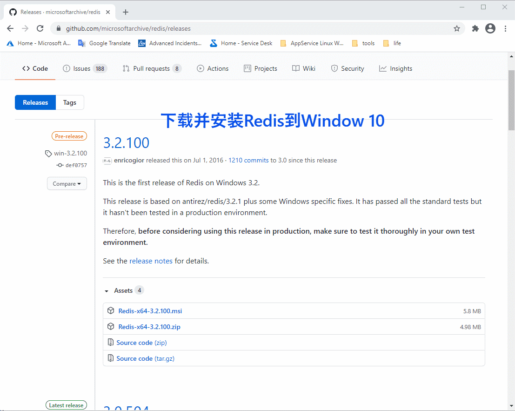Open the release notes link
Screen dimensions: 515x411
pyautogui.click(x=151, y=261)
